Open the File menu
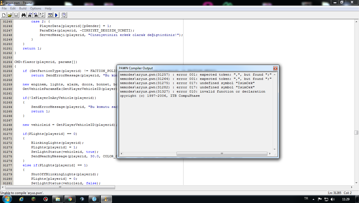 click(4, 8)
